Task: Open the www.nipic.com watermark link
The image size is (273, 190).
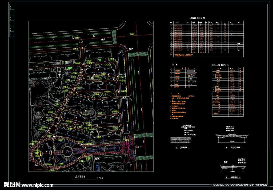Action: [37, 185]
